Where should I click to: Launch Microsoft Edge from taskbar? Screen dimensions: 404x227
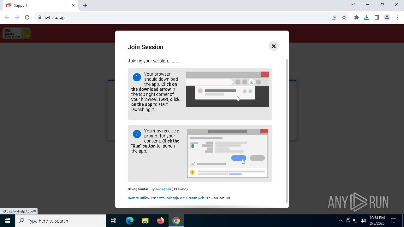(130, 221)
